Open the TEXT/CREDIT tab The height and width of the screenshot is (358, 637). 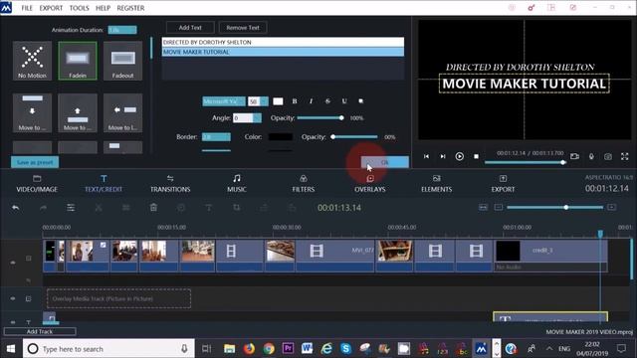coord(104,183)
